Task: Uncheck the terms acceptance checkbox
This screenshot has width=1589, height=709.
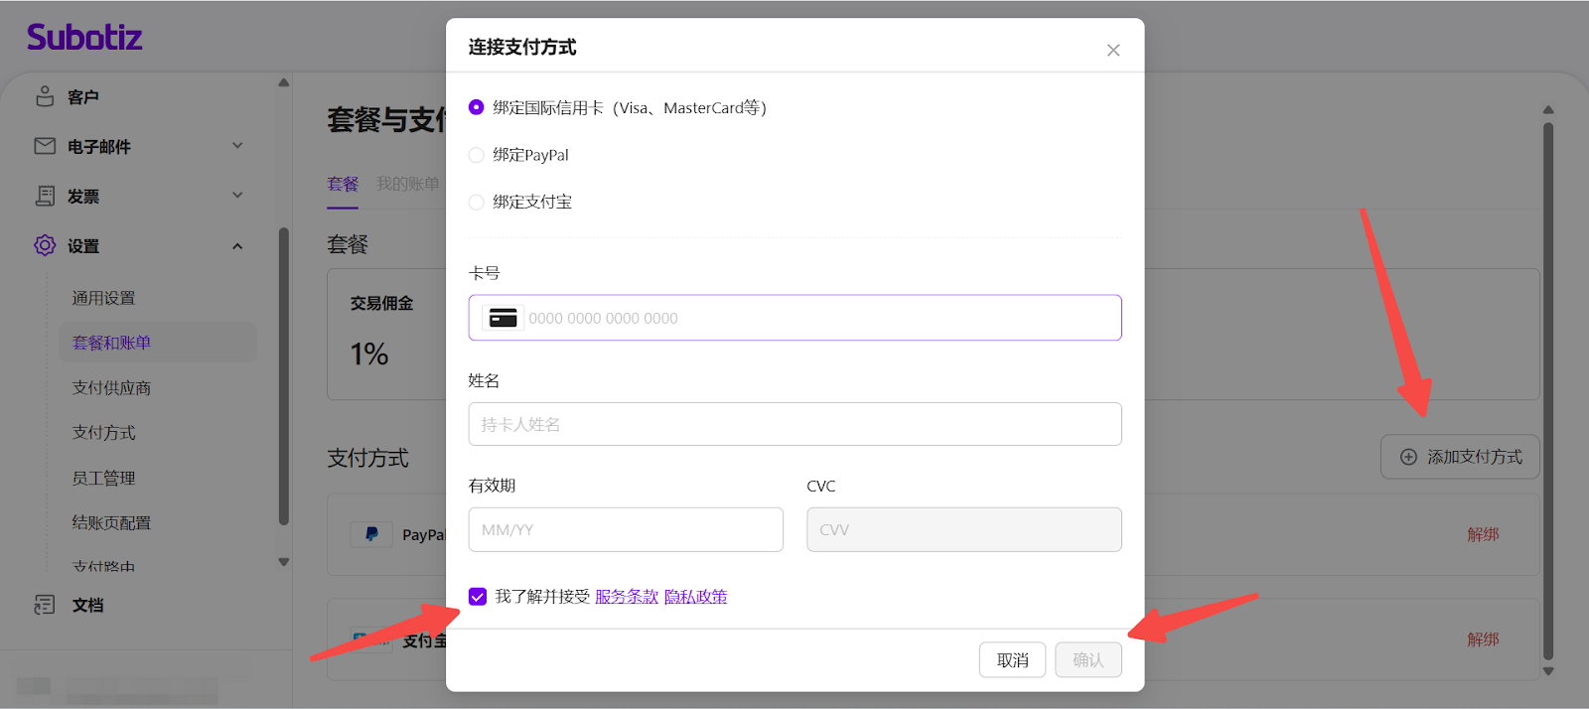Action: pyautogui.click(x=478, y=597)
